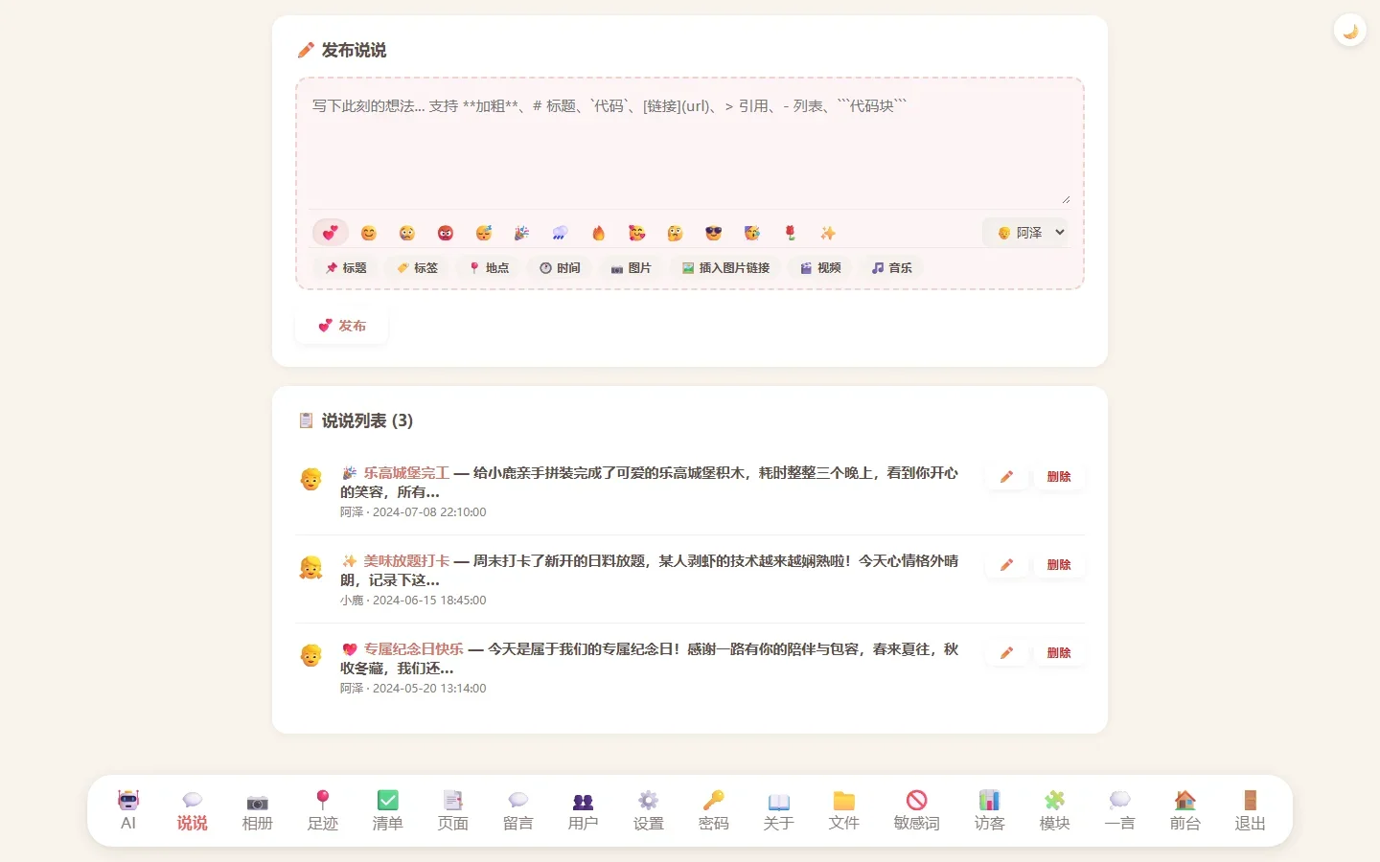Go to the 密码 password tab
1380x862 pixels.
(714, 810)
